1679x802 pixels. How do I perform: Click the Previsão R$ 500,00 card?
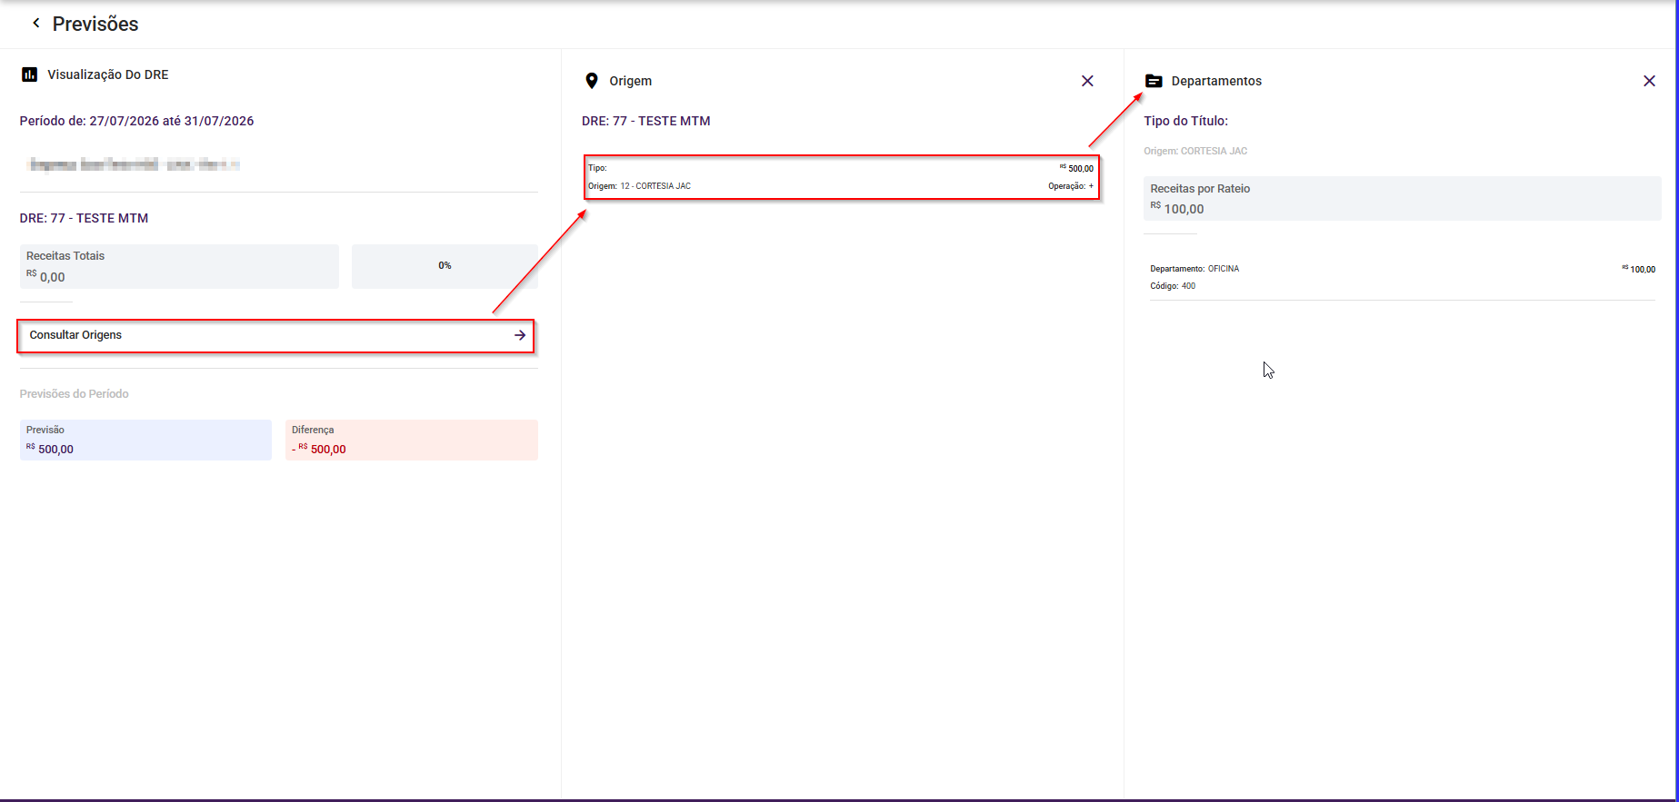point(145,440)
